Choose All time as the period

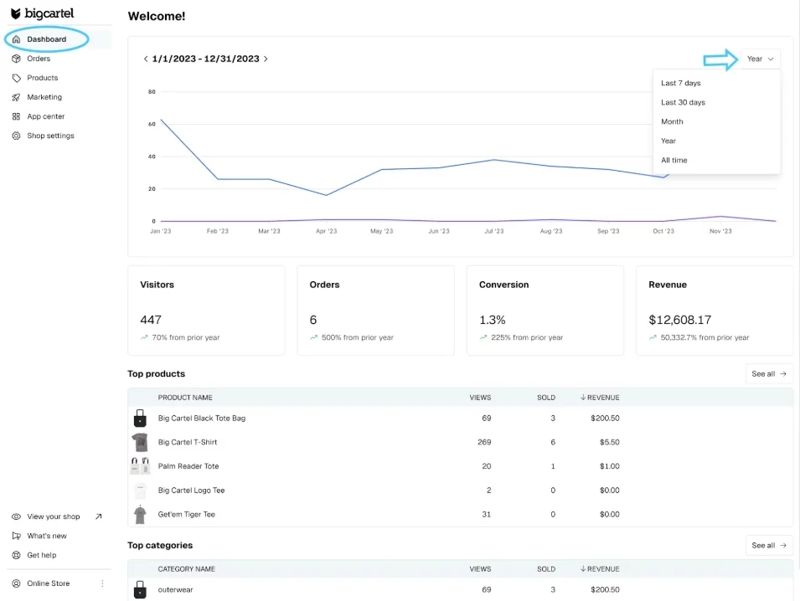673,160
